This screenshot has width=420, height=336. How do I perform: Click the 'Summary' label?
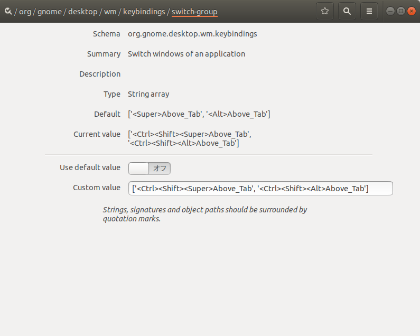pos(104,54)
